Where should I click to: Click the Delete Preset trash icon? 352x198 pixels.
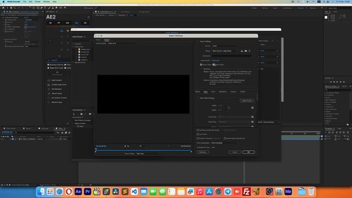click(249, 51)
